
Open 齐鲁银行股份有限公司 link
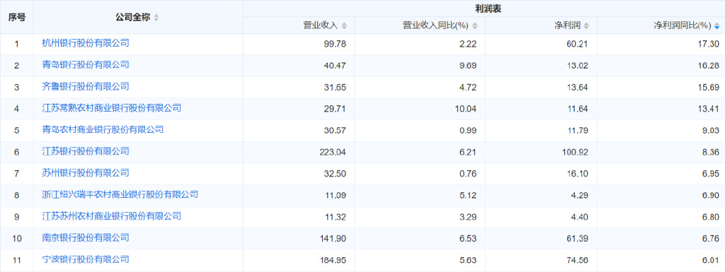coord(85,87)
